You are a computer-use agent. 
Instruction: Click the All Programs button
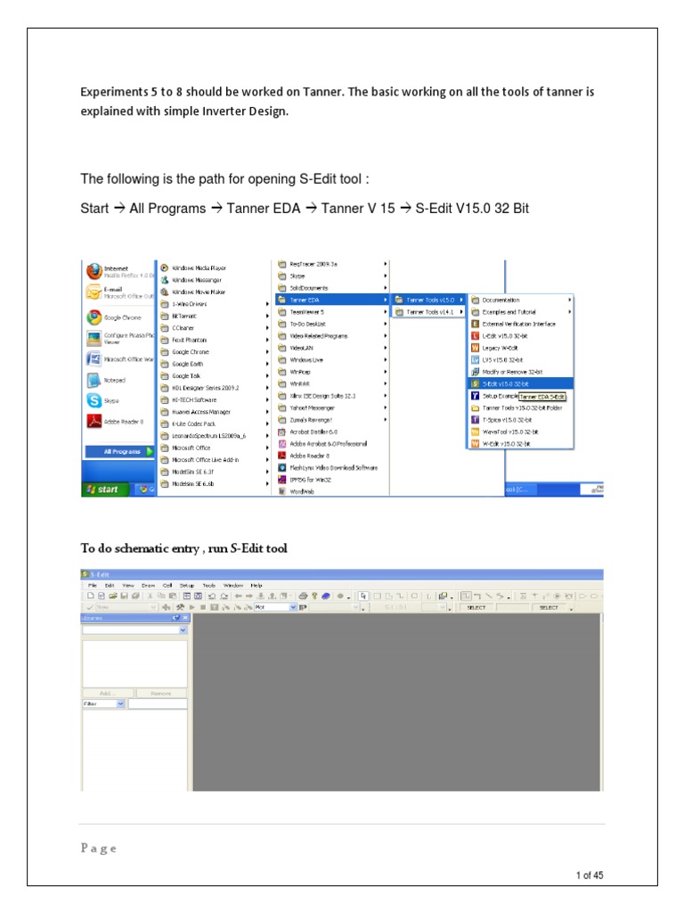click(x=120, y=451)
